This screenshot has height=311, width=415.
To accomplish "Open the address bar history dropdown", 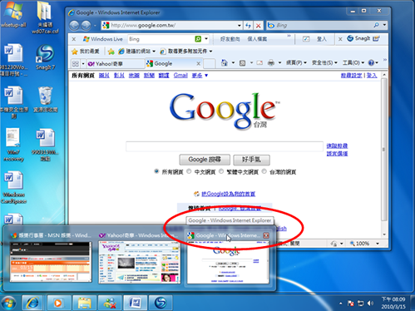I will pyautogui.click(x=239, y=26).
